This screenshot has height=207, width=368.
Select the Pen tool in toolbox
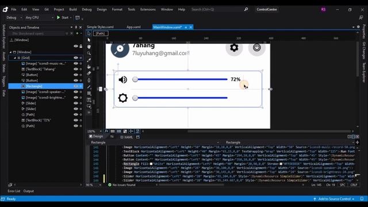pyautogui.click(x=89, y=80)
